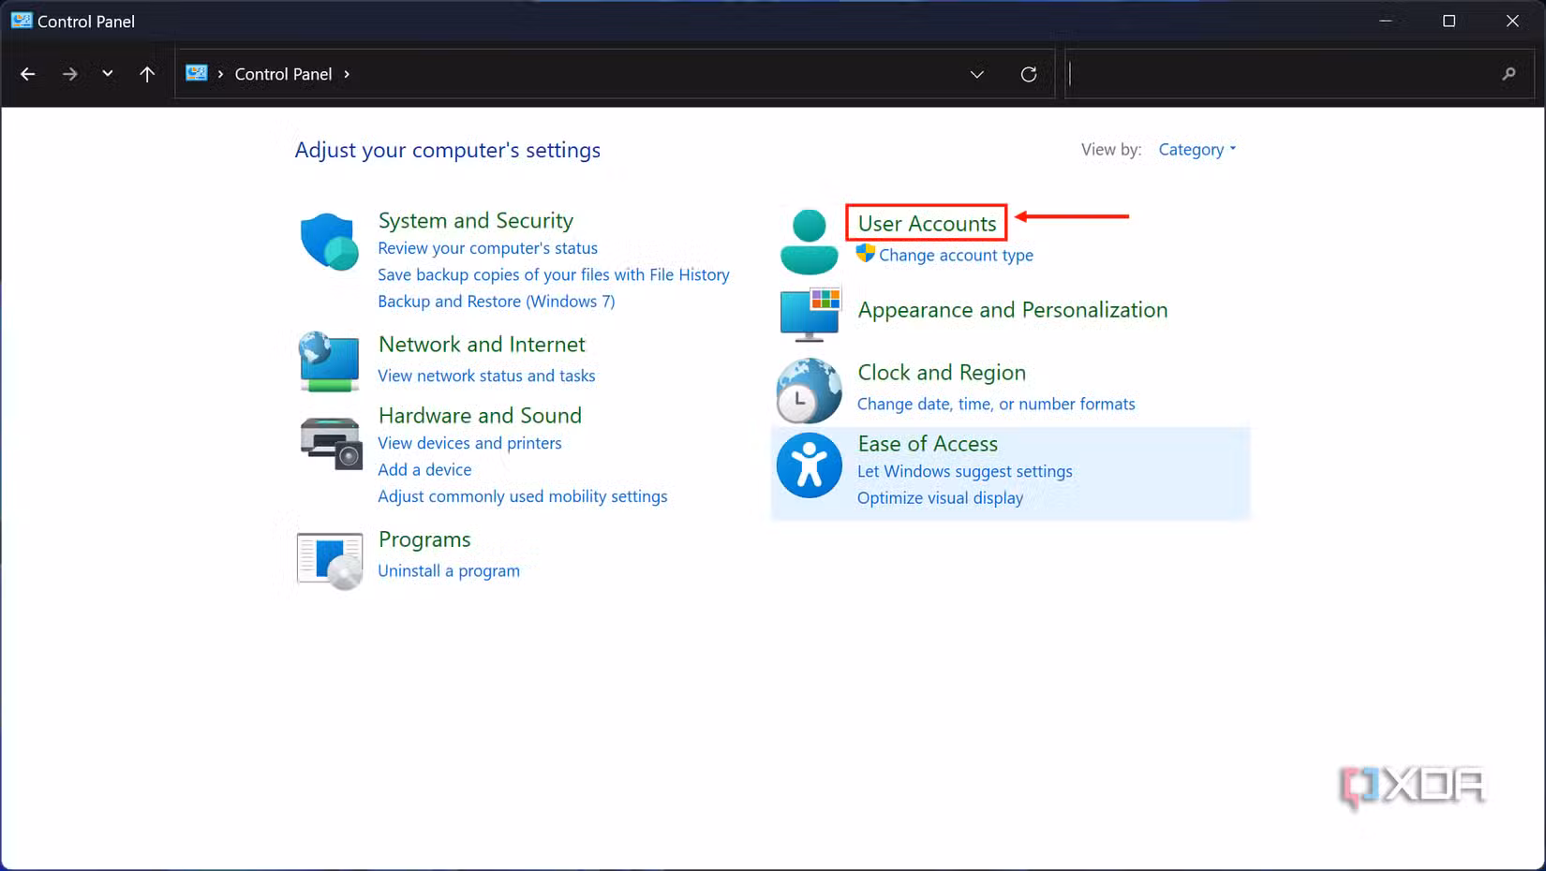Click the User Accounts person icon
Image resolution: width=1546 pixels, height=871 pixels.
[808, 239]
